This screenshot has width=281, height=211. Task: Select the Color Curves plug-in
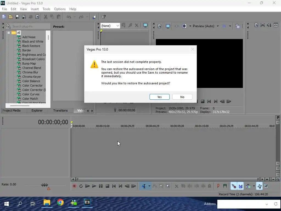31,94
